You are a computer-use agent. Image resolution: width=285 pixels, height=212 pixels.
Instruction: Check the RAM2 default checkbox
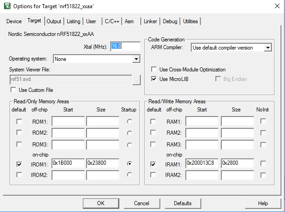pos(153,132)
